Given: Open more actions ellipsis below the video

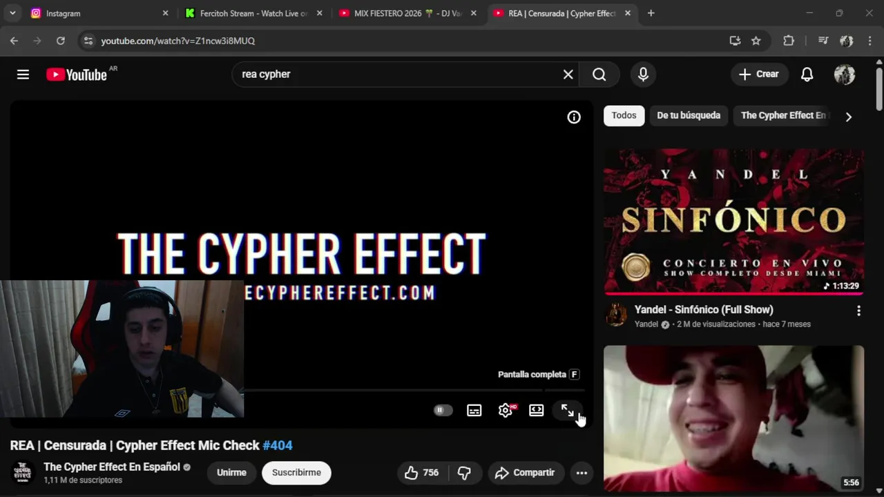Looking at the screenshot, I should (582, 473).
